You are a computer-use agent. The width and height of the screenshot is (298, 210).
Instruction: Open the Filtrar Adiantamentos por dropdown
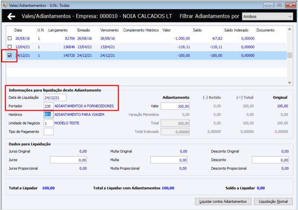pyautogui.click(x=267, y=16)
